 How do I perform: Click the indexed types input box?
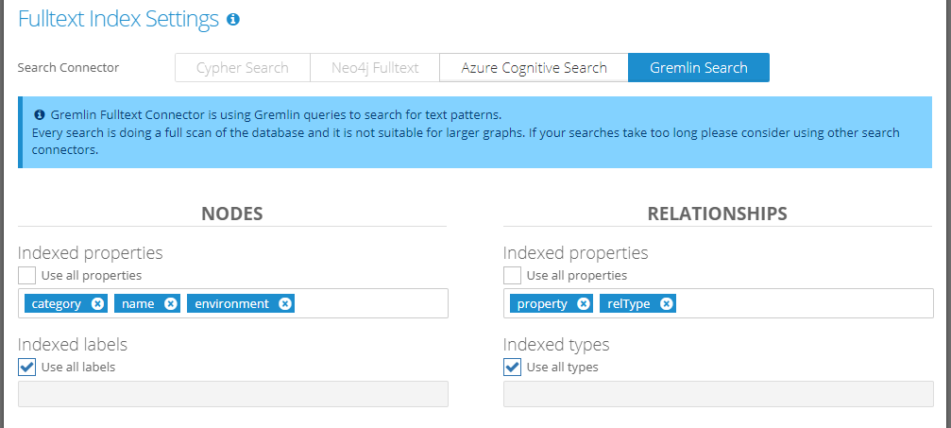(718, 394)
